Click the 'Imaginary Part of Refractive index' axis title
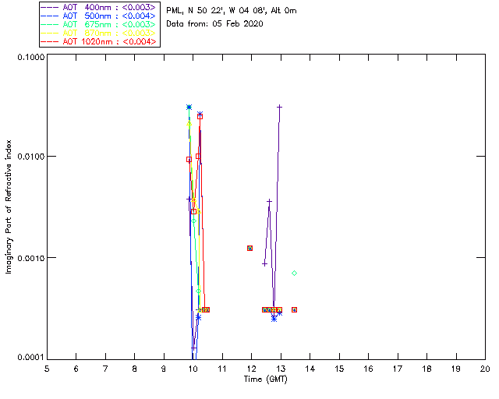This screenshot has width=499, height=399. pyautogui.click(x=9, y=207)
